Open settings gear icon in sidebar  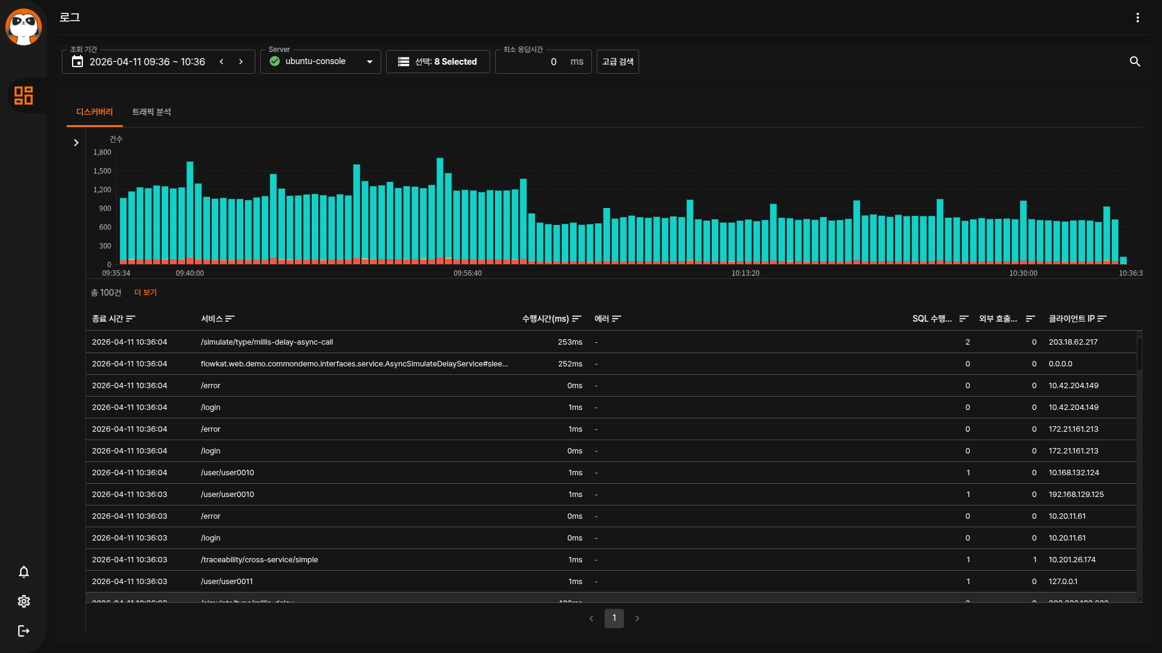coord(24,601)
